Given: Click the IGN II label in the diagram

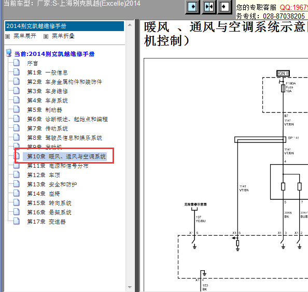Looking at the screenshot, I should (283, 74).
